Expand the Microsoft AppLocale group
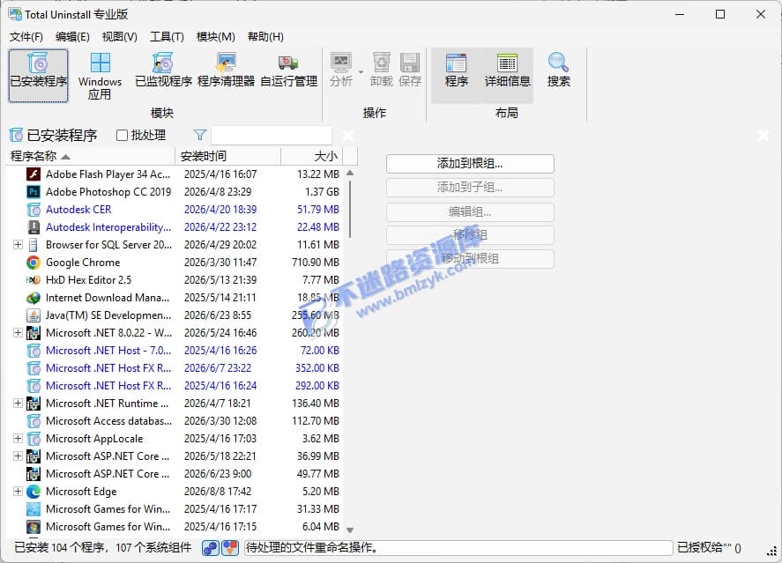782x563 pixels. 18,439
